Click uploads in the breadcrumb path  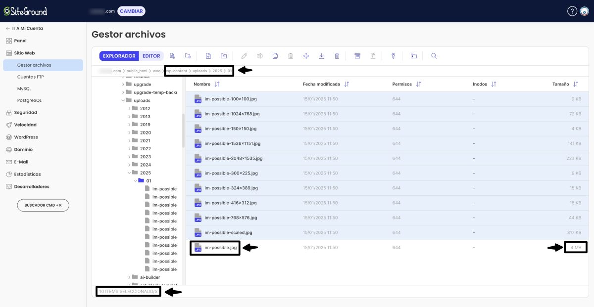click(x=200, y=71)
